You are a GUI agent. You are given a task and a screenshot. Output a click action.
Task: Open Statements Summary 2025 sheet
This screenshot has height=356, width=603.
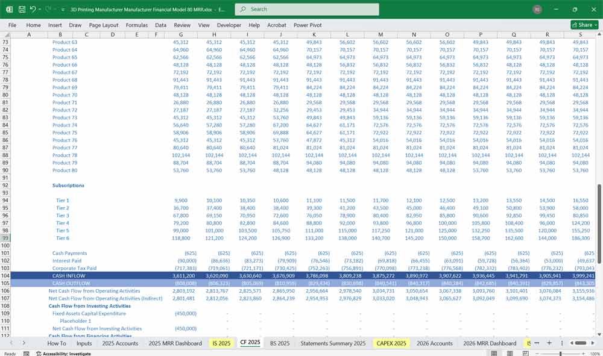[333, 343]
